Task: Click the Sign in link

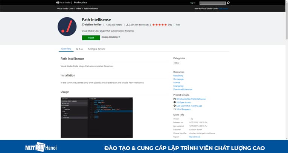Action: click(x=193, y=3)
